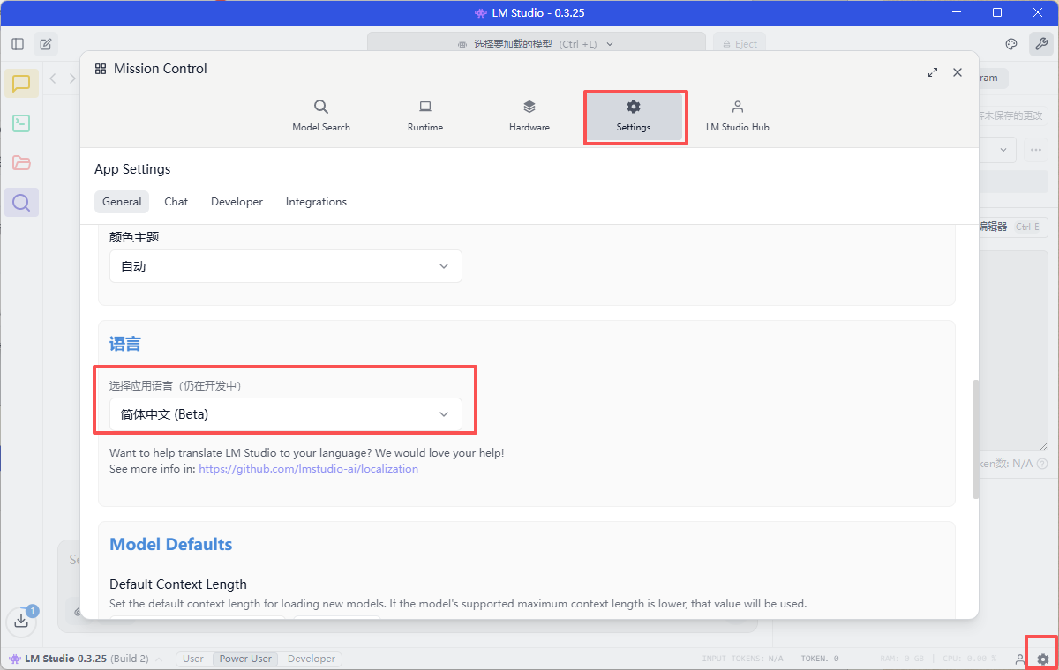Click the 语言 section heading

[x=125, y=344]
